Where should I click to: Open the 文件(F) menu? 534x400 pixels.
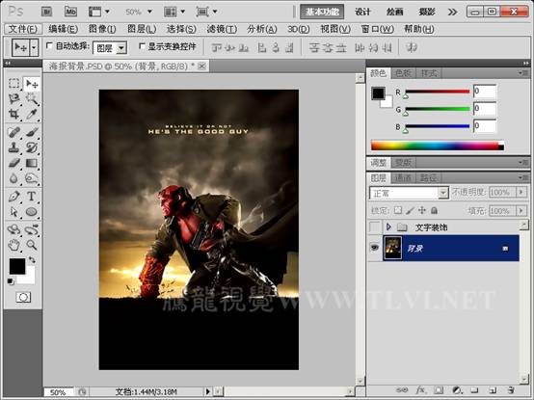pyautogui.click(x=22, y=29)
